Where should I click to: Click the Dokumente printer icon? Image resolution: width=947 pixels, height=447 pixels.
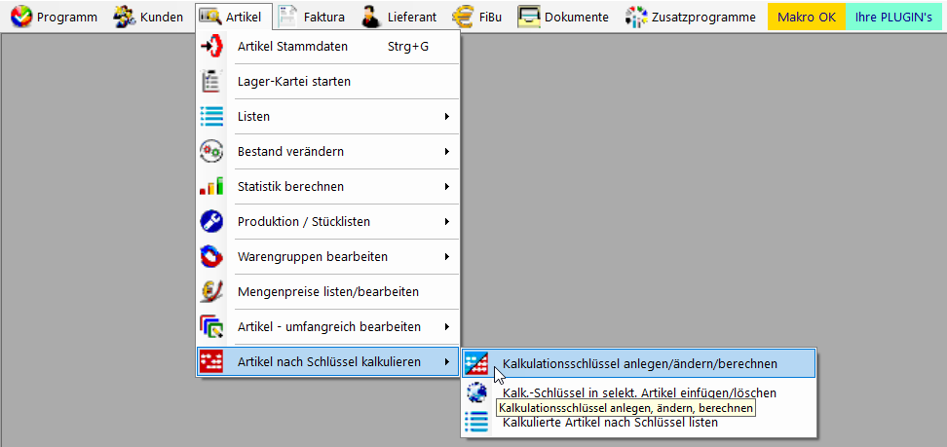point(529,17)
